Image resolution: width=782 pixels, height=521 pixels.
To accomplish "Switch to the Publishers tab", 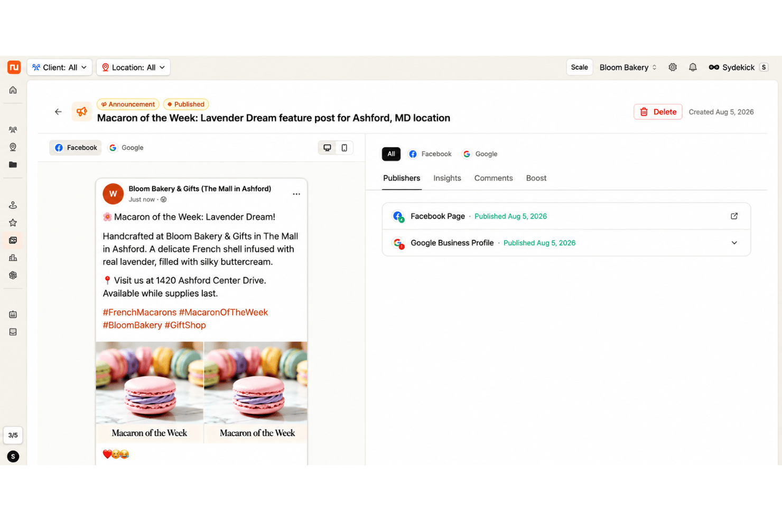I will click(402, 178).
